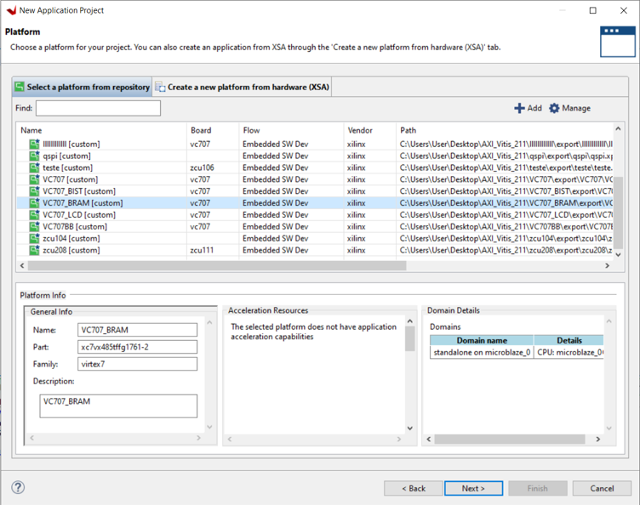
Task: Click the qspi [custom] platform icon
Action: pos(34,156)
